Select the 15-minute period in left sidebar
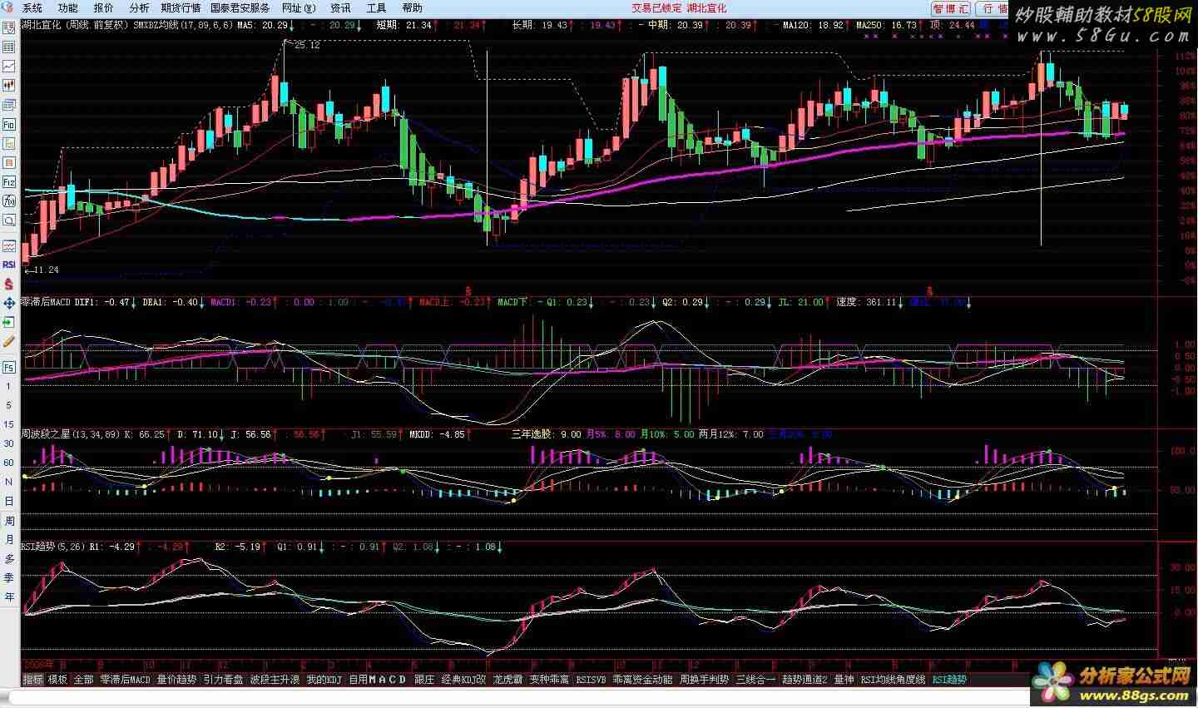1198x708 pixels. tap(9, 424)
